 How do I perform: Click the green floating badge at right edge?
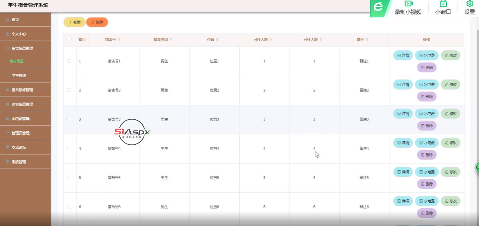click(x=477, y=167)
